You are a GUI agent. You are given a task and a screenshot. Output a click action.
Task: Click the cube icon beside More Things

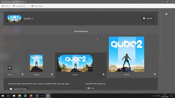click(x=32, y=6)
